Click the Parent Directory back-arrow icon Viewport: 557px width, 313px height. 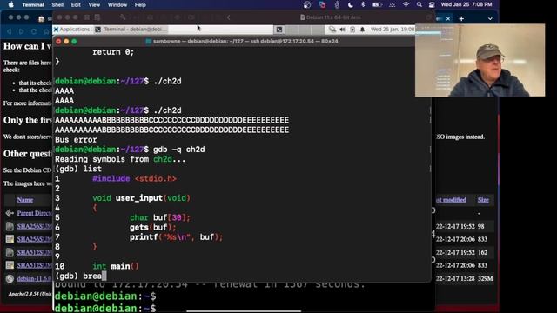coord(10,213)
